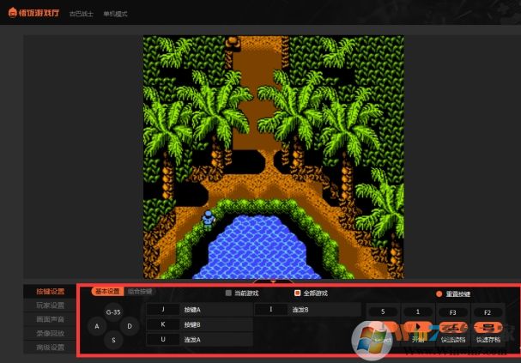This screenshot has width=521, height=363.
Task: Open 玩家设置 in the sidebar
Action: [50, 306]
